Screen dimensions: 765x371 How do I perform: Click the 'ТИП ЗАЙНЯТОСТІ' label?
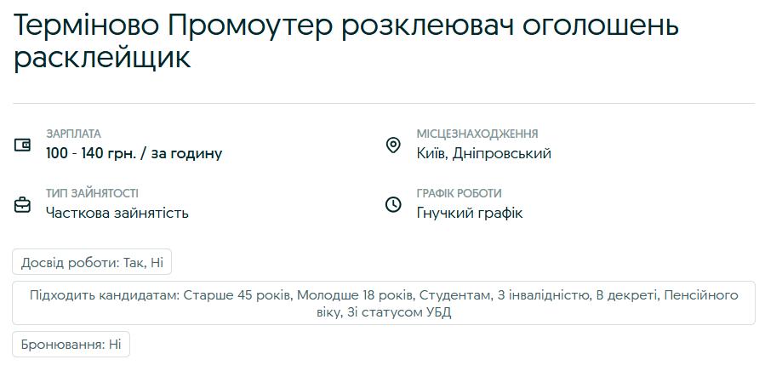coord(92,193)
